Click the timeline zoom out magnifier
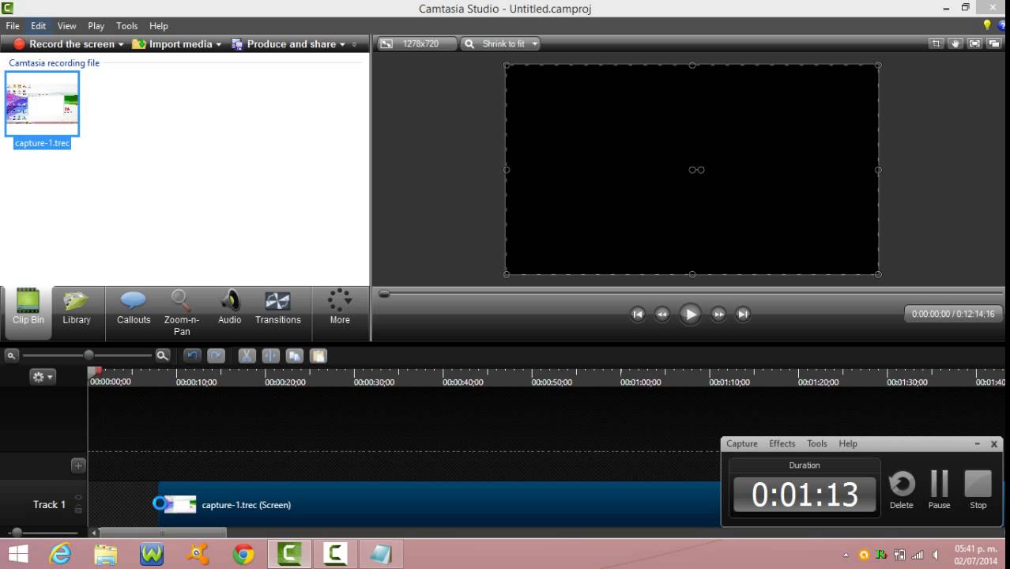 point(12,356)
